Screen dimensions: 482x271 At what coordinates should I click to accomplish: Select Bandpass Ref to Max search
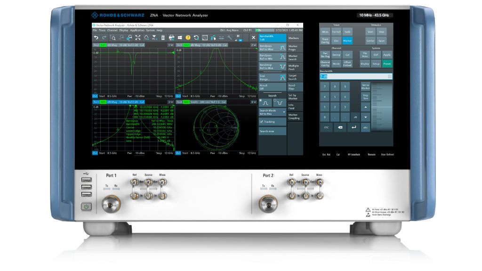click(x=273, y=48)
